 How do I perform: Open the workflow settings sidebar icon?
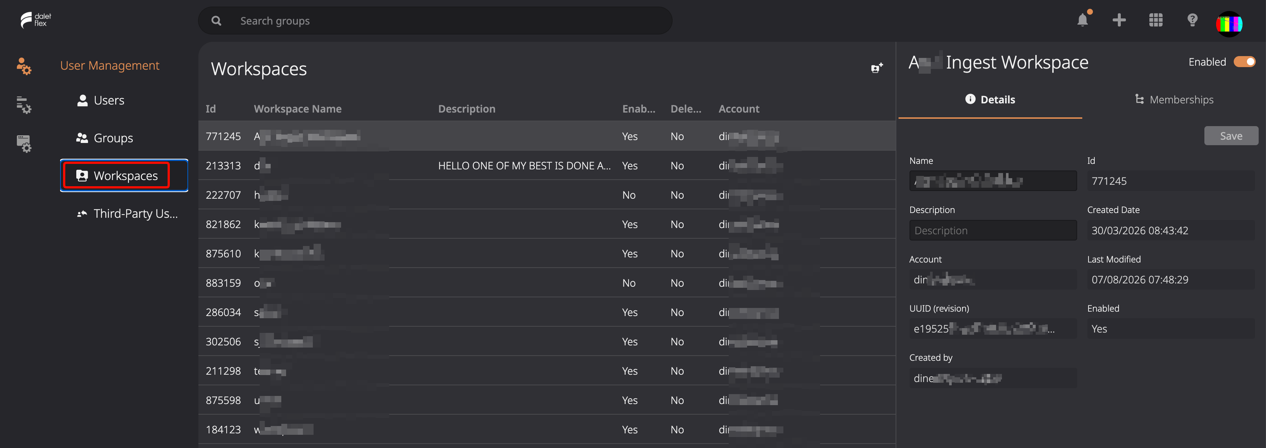pyautogui.click(x=23, y=104)
